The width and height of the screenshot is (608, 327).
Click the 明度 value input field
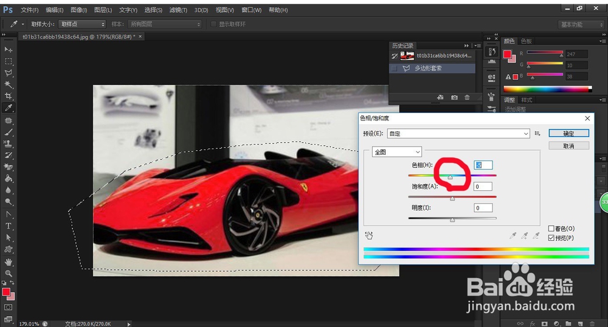pos(483,208)
